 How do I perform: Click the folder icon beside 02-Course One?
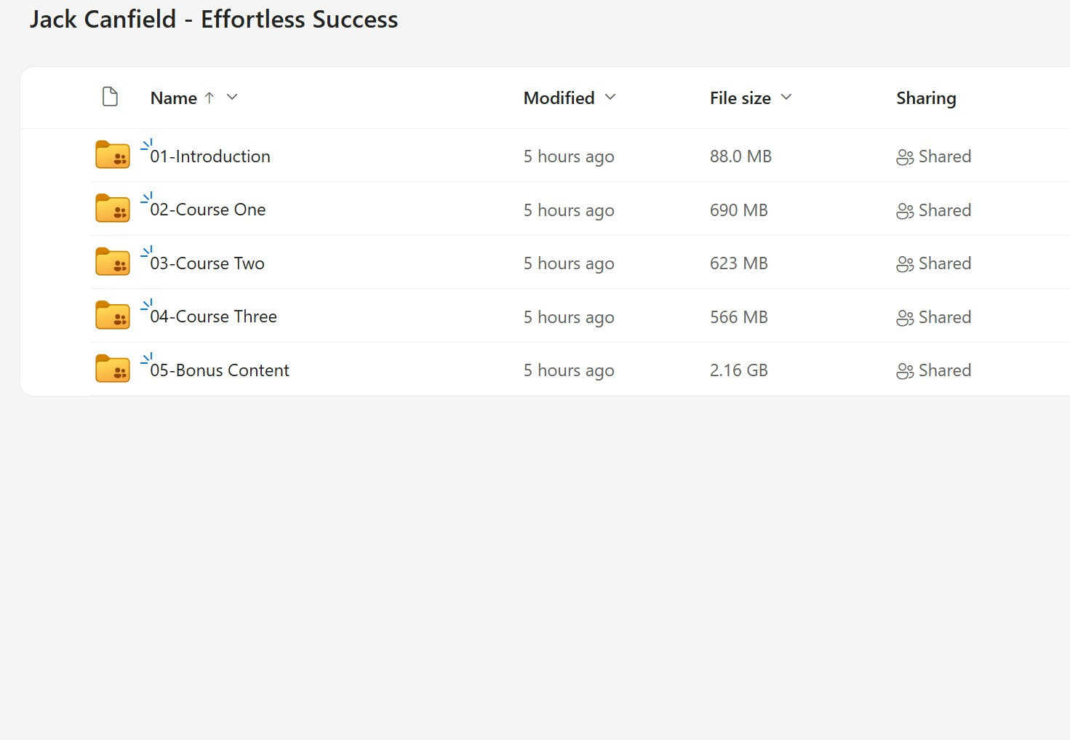coord(111,208)
